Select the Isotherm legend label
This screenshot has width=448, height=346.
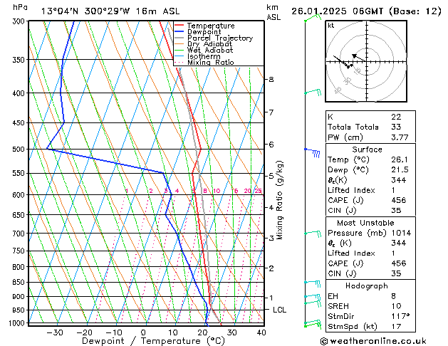(204, 56)
